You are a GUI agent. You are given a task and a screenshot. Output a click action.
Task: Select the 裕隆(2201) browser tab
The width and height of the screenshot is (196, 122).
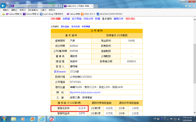78,6
